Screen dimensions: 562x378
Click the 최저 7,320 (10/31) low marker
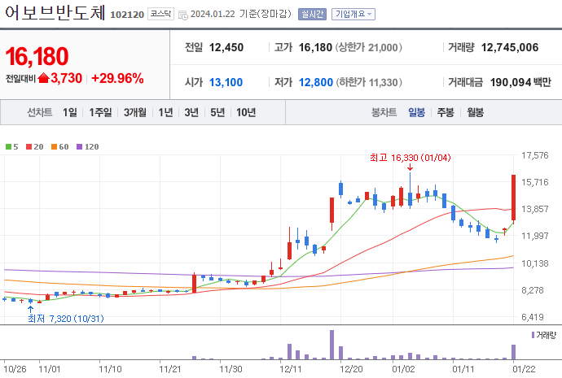[66, 319]
